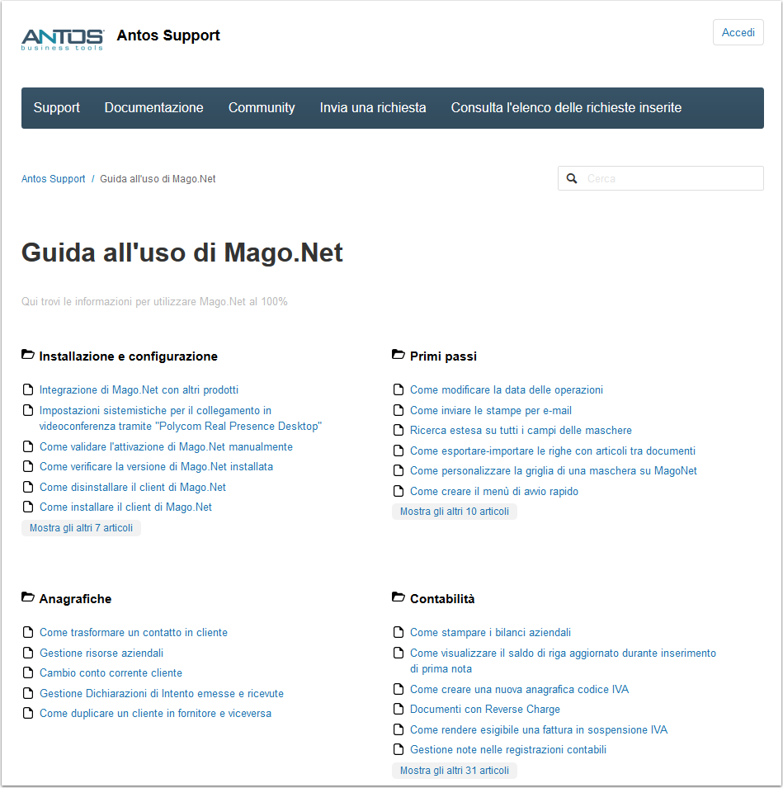Open the Primi passi section heading
783x788 pixels.
click(x=443, y=356)
